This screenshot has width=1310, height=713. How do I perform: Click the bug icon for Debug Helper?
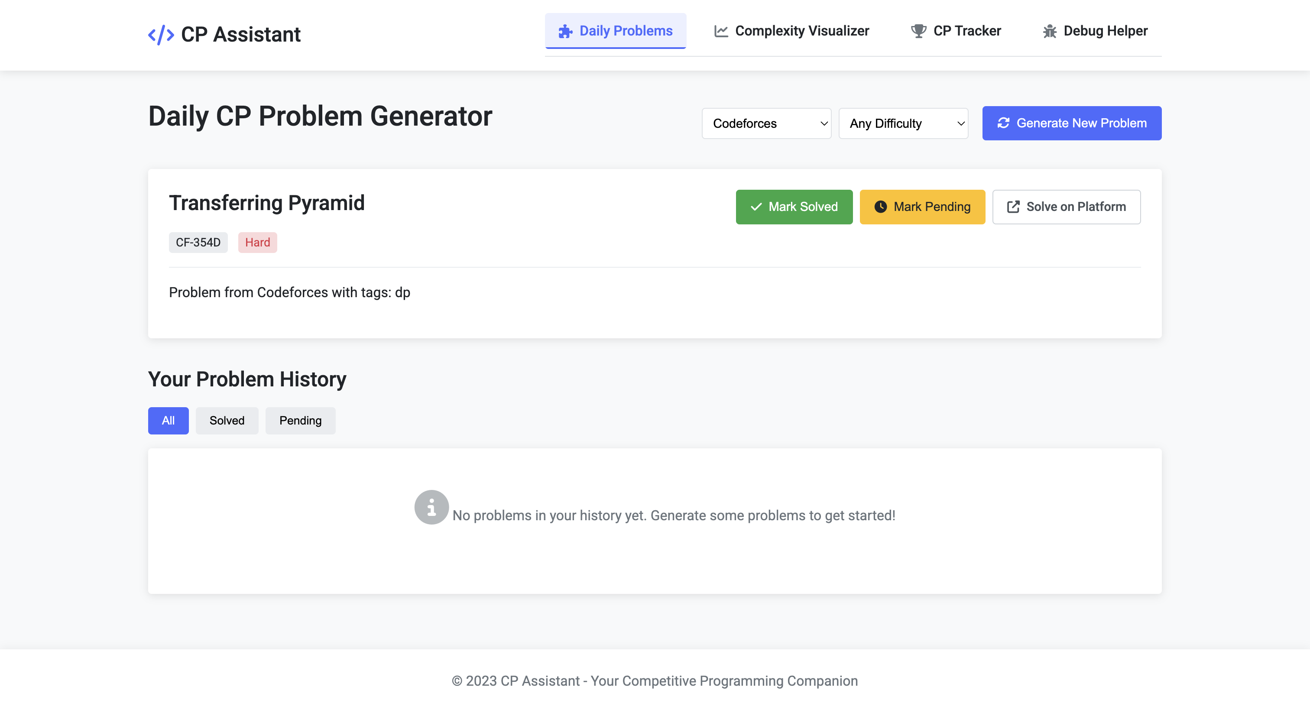1049,32
